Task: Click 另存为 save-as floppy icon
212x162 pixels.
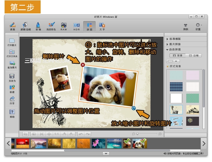Action: coord(12,78)
